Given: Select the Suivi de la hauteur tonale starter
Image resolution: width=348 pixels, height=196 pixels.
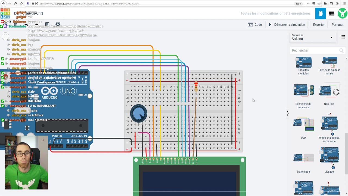Looking at the screenshot, I should click(329, 66).
